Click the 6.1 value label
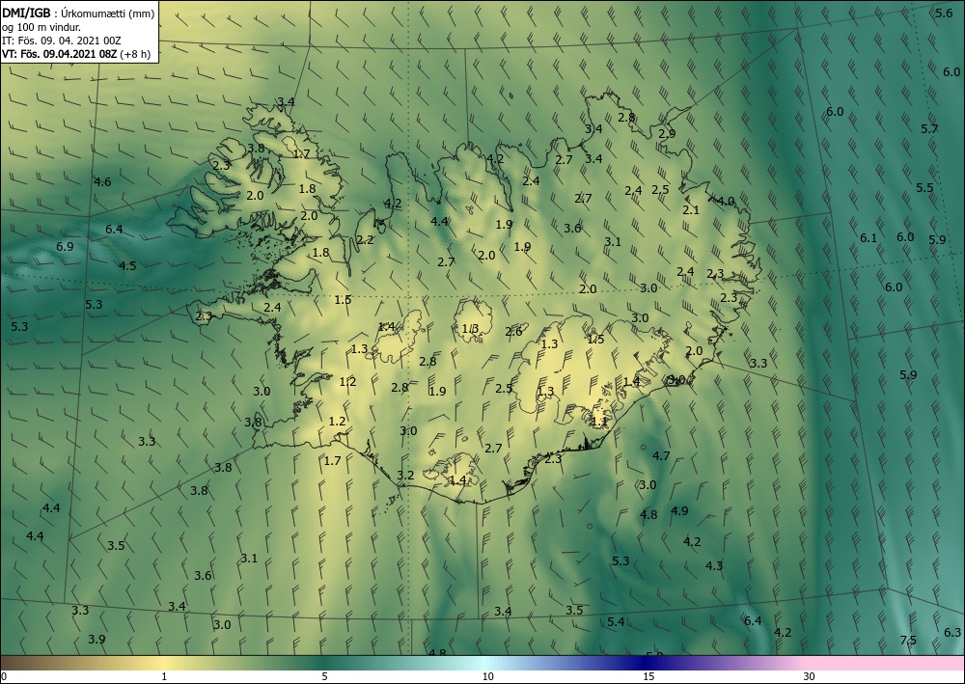 coord(868,238)
